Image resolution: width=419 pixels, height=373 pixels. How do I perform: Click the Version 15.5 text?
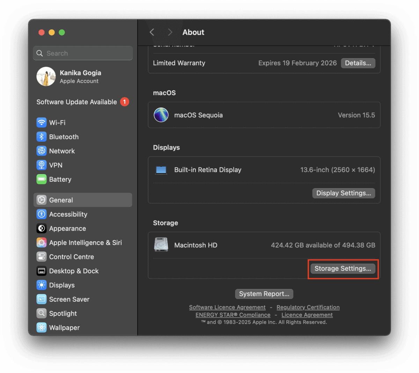coord(356,115)
